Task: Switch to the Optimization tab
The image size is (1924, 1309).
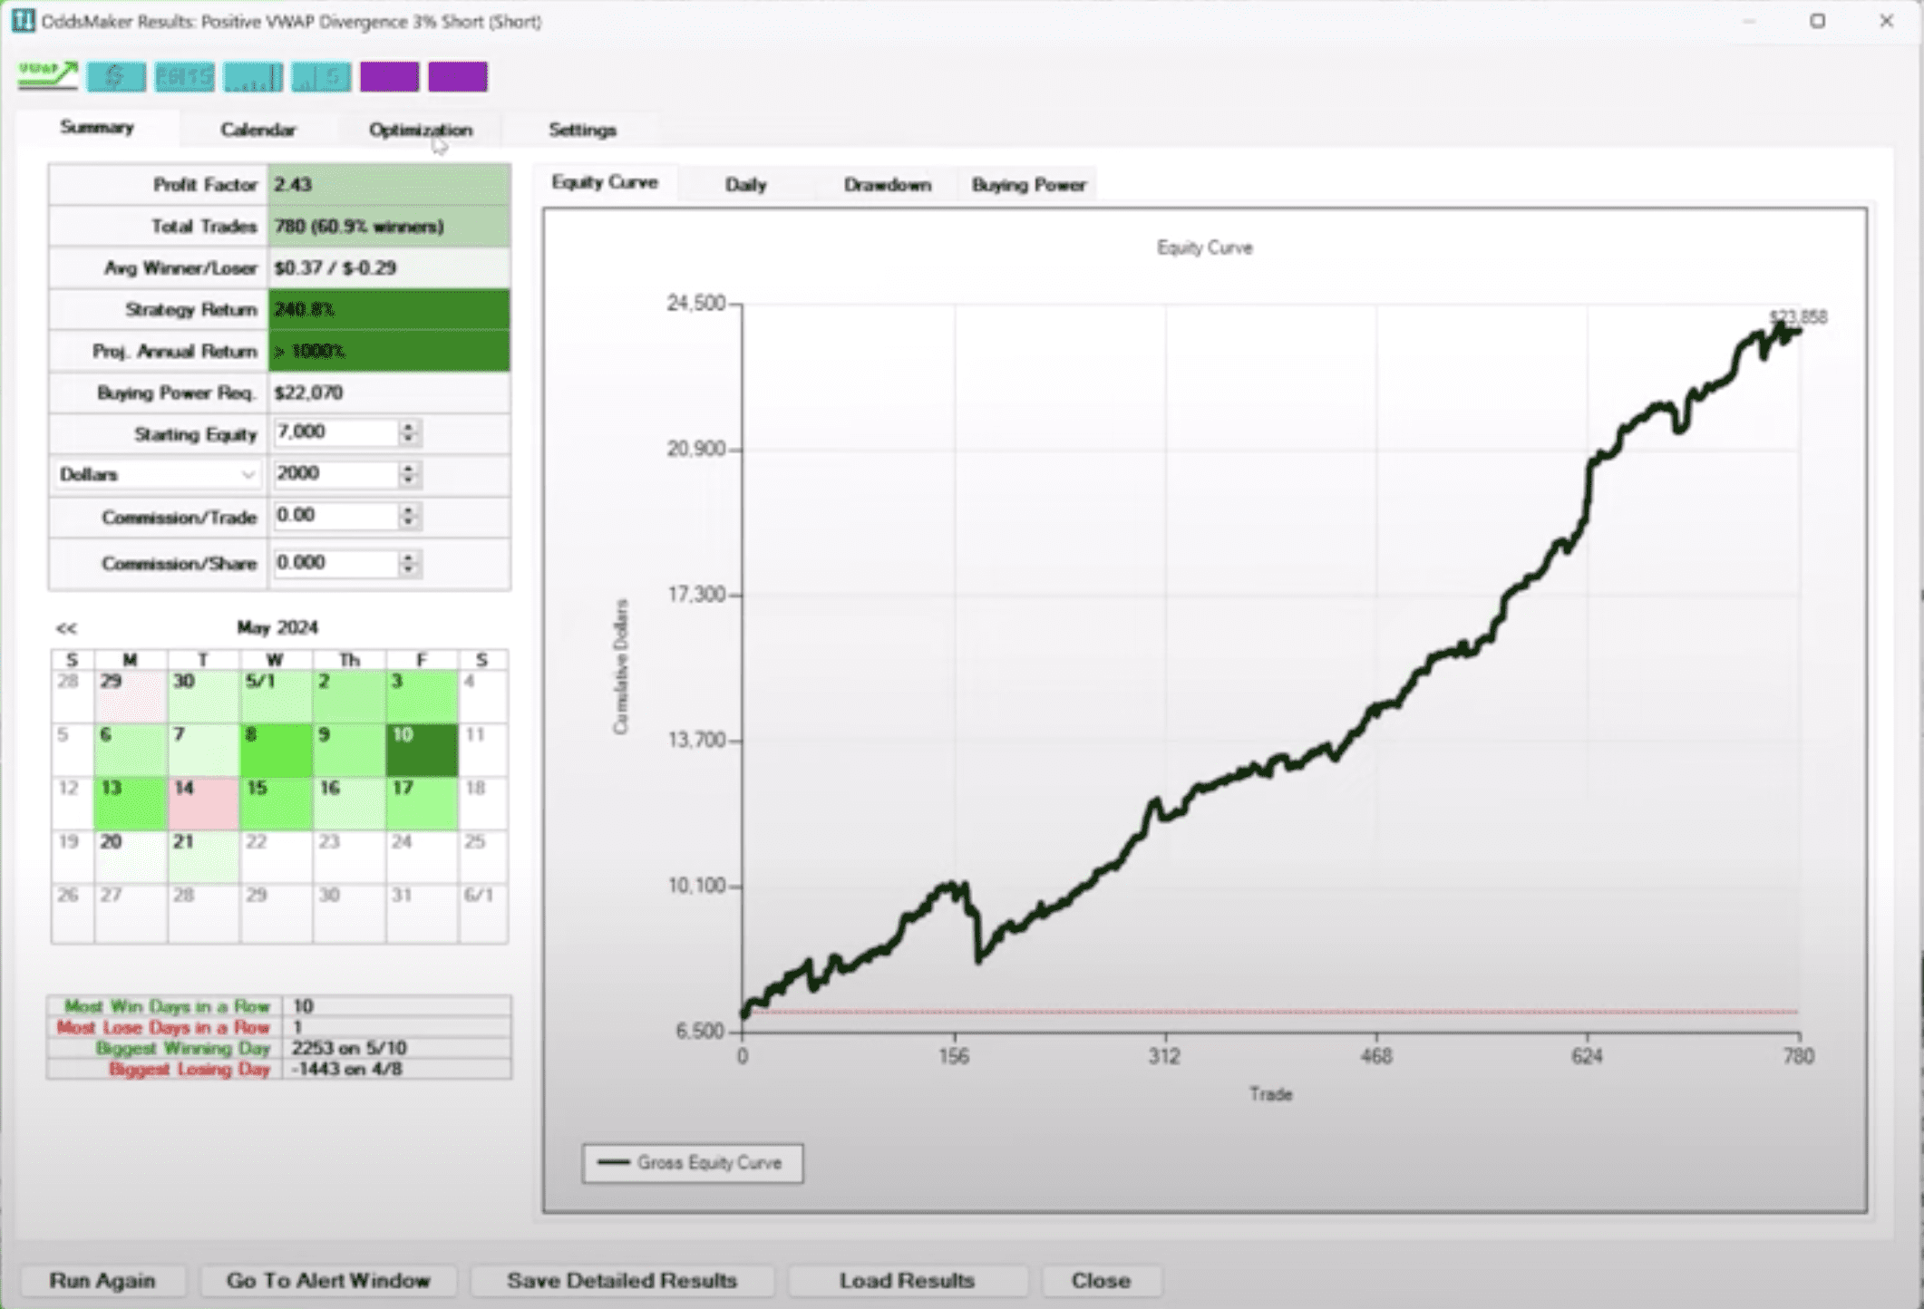Action: click(420, 130)
